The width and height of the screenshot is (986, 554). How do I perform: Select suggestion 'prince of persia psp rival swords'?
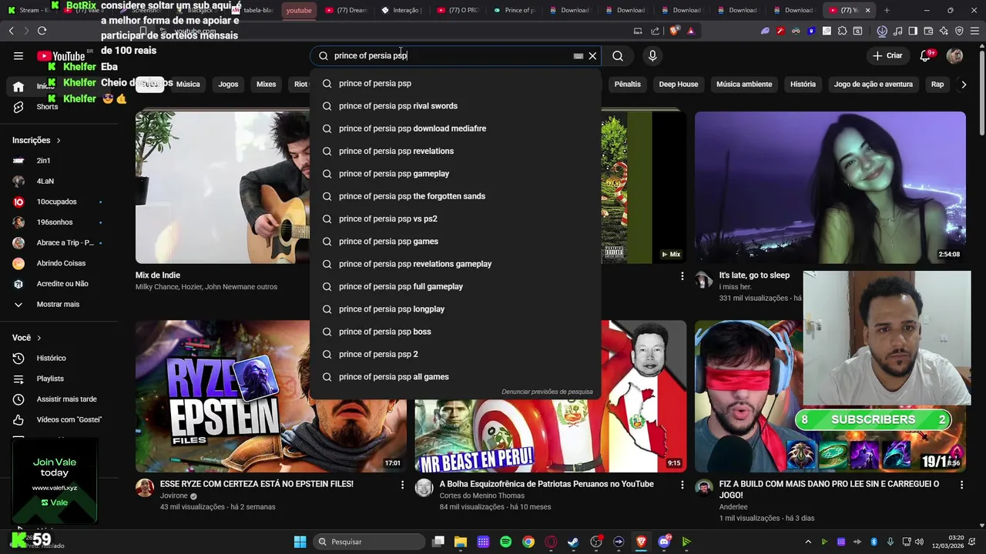click(x=455, y=106)
